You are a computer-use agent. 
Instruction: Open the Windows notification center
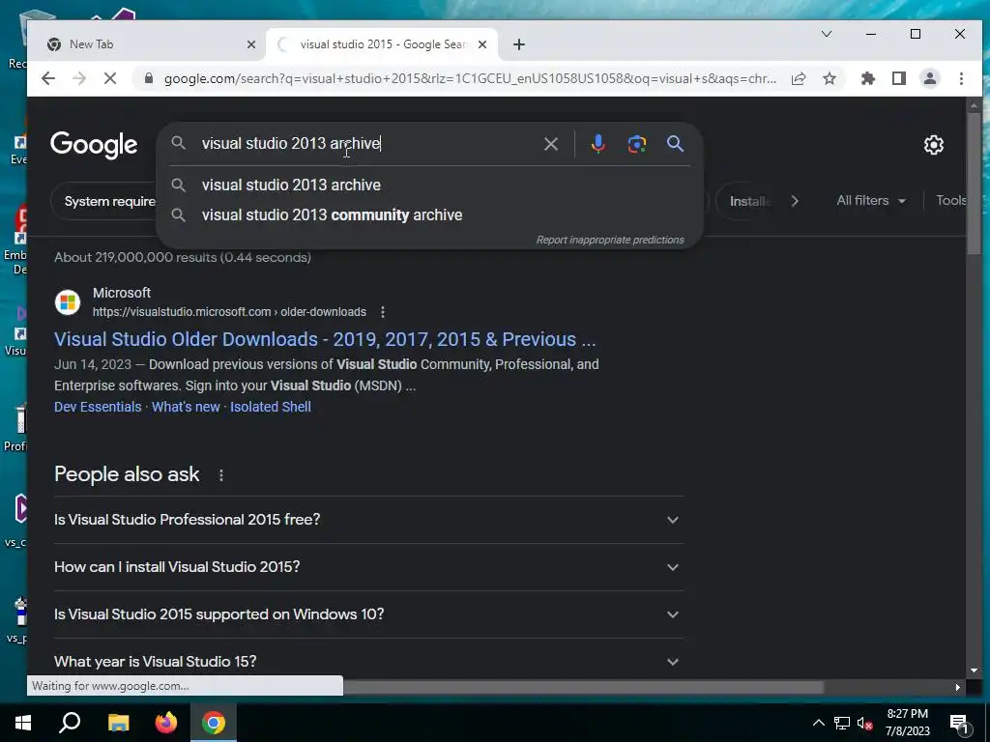tap(960, 724)
